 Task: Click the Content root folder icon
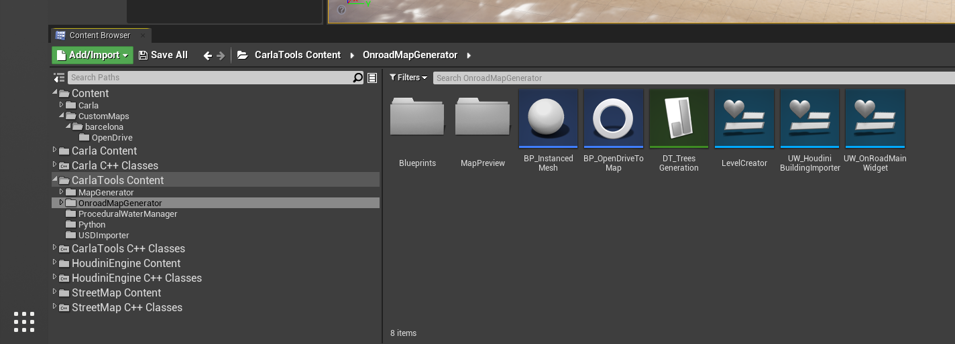point(64,94)
